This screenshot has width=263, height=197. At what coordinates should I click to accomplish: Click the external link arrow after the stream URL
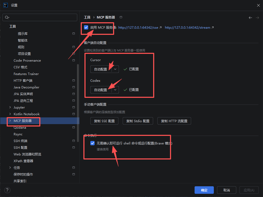pyautogui.click(x=213, y=27)
